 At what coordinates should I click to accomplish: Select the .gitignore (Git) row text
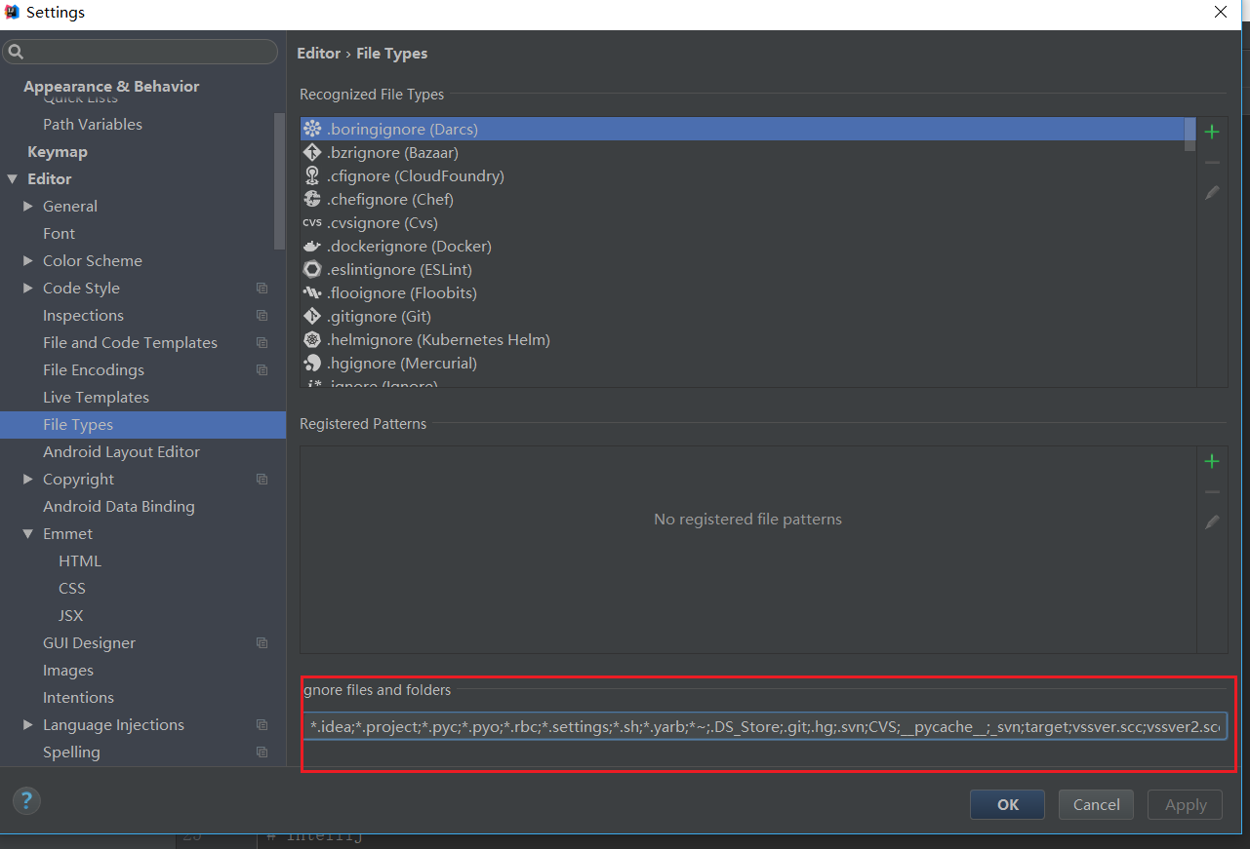pos(379,316)
